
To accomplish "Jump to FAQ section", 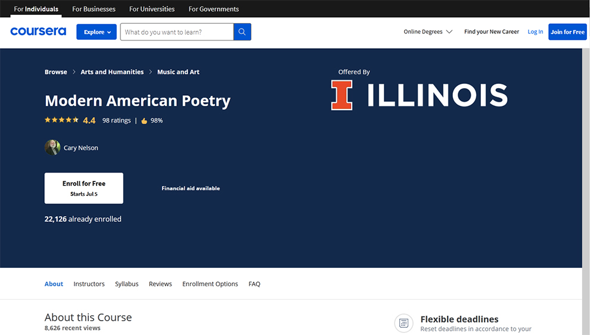I will click(254, 284).
